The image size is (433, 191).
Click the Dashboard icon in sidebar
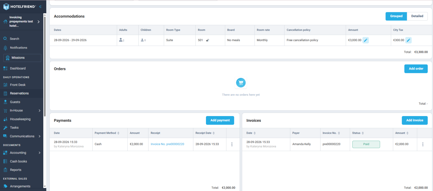5,68
